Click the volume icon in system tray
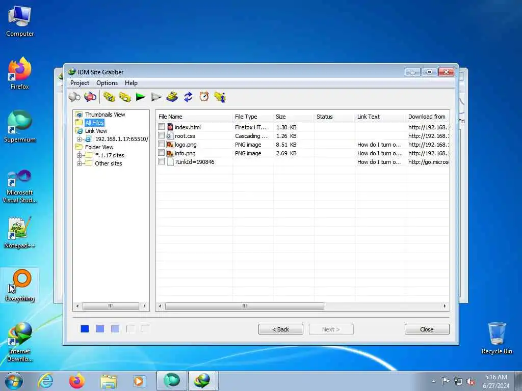522x391 pixels. click(x=471, y=382)
